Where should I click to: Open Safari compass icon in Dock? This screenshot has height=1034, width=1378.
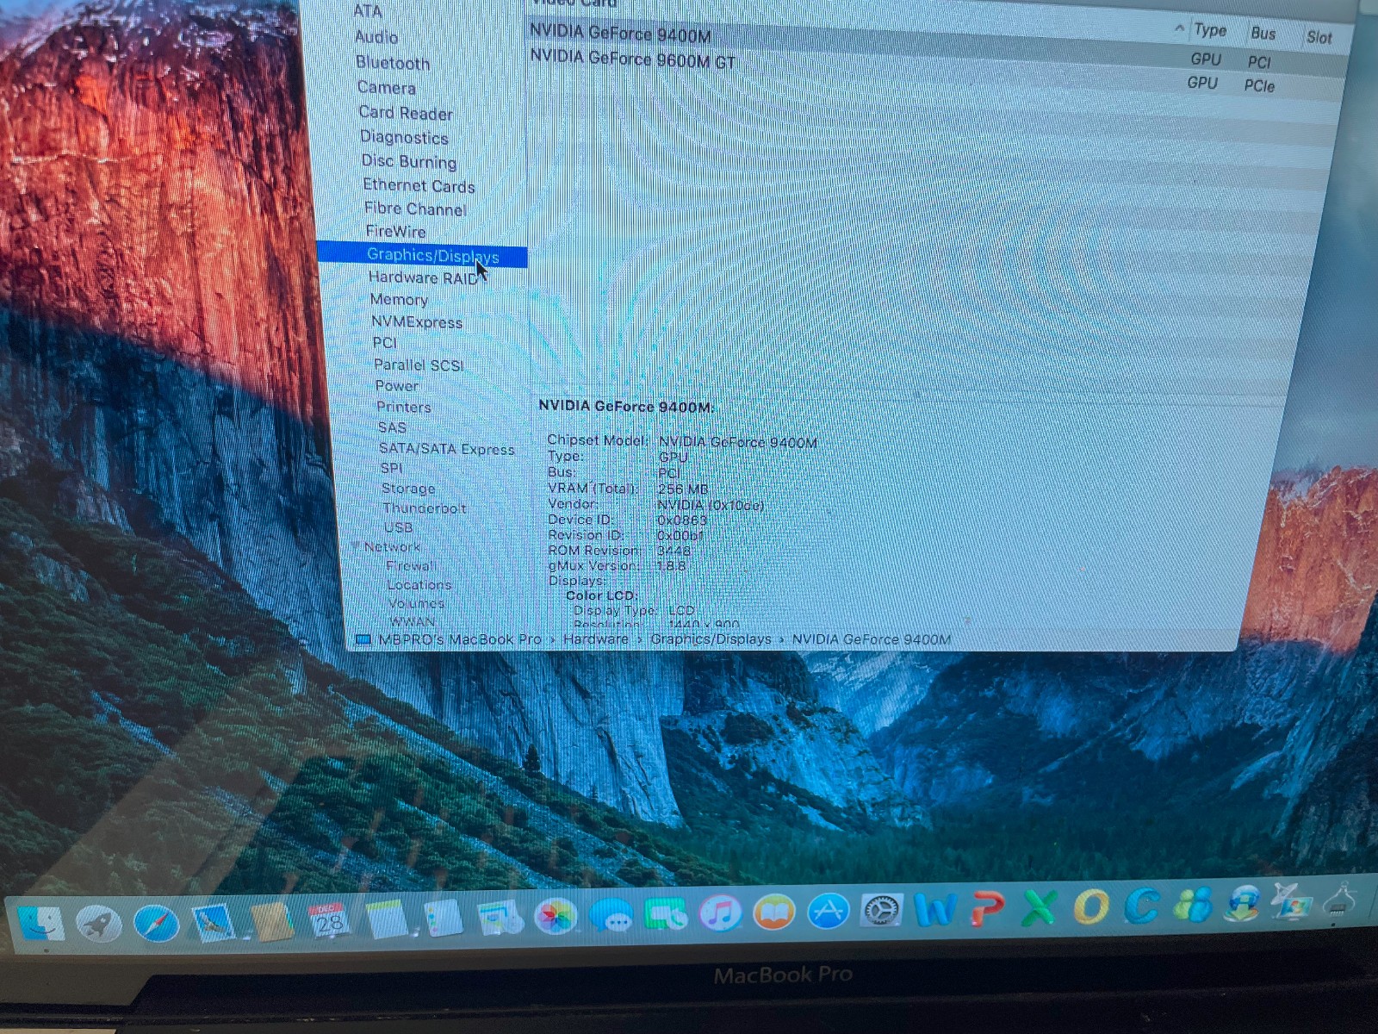(x=156, y=923)
